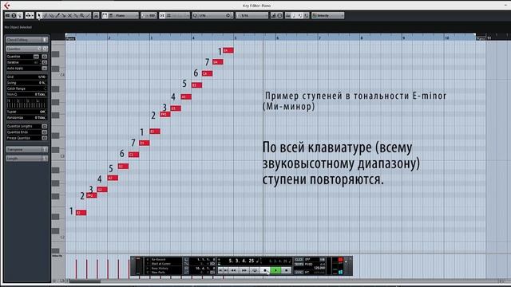Toggle the metronome CLICK button
511x287 pixels.
tap(299, 260)
